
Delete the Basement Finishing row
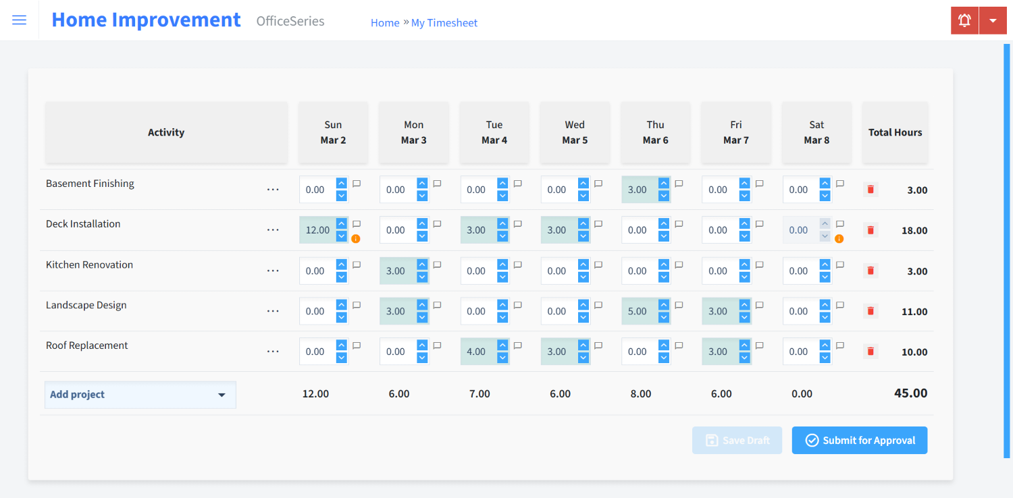(871, 190)
